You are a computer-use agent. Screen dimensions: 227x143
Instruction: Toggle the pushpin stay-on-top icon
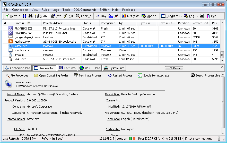pyautogui.click(x=116, y=16)
